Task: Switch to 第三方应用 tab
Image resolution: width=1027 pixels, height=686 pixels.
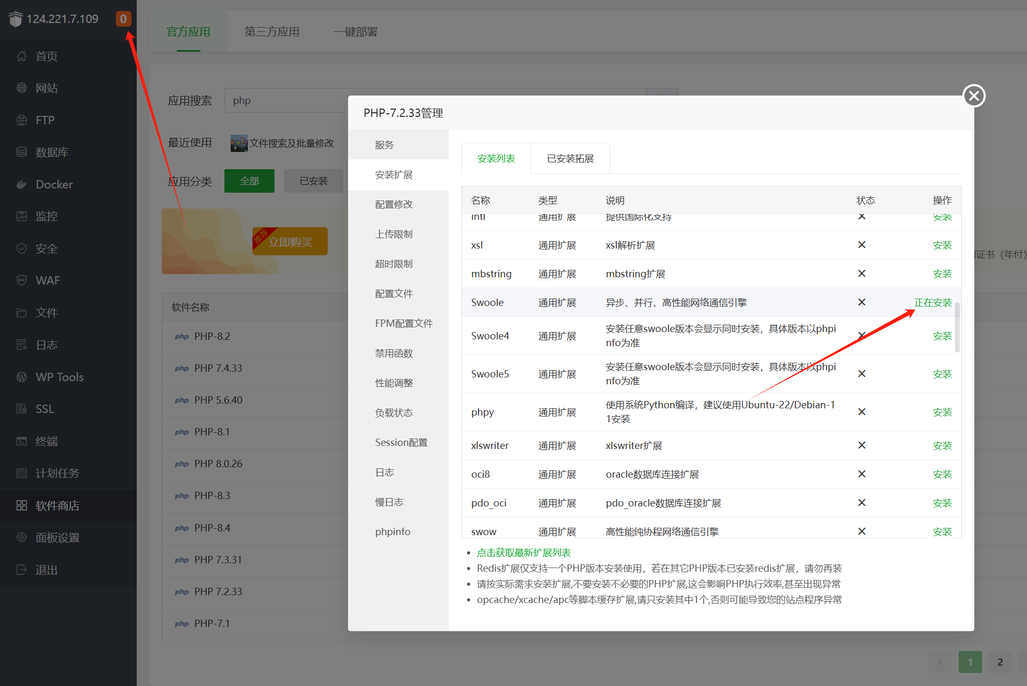Action: tap(272, 32)
